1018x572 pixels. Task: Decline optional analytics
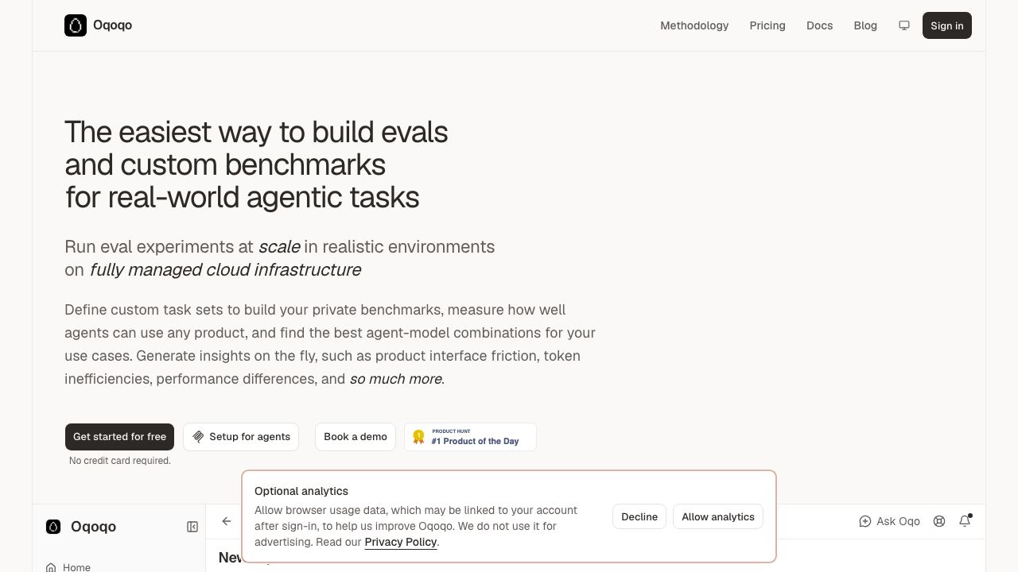click(x=639, y=516)
